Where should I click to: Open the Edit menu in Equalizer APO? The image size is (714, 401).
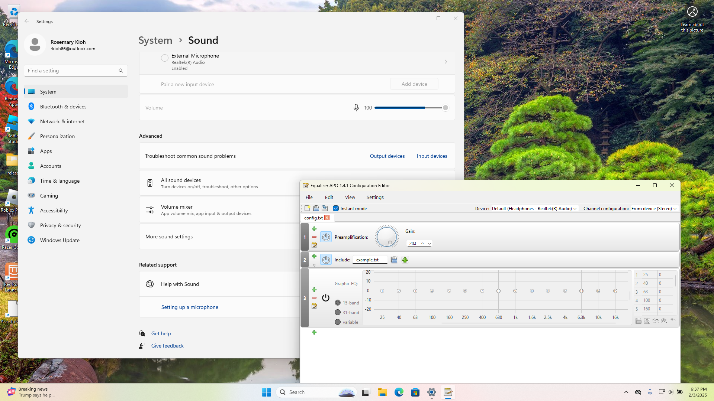tap(329, 198)
